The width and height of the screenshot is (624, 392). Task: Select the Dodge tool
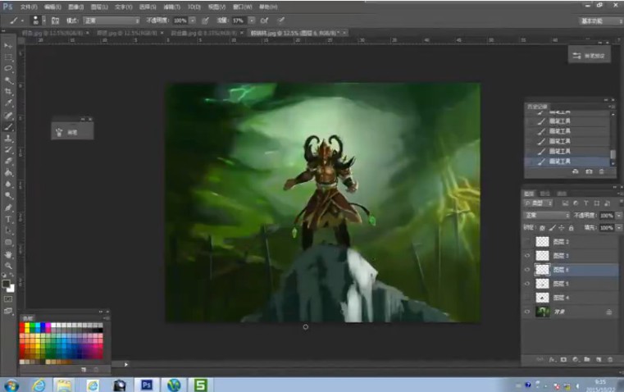8,196
